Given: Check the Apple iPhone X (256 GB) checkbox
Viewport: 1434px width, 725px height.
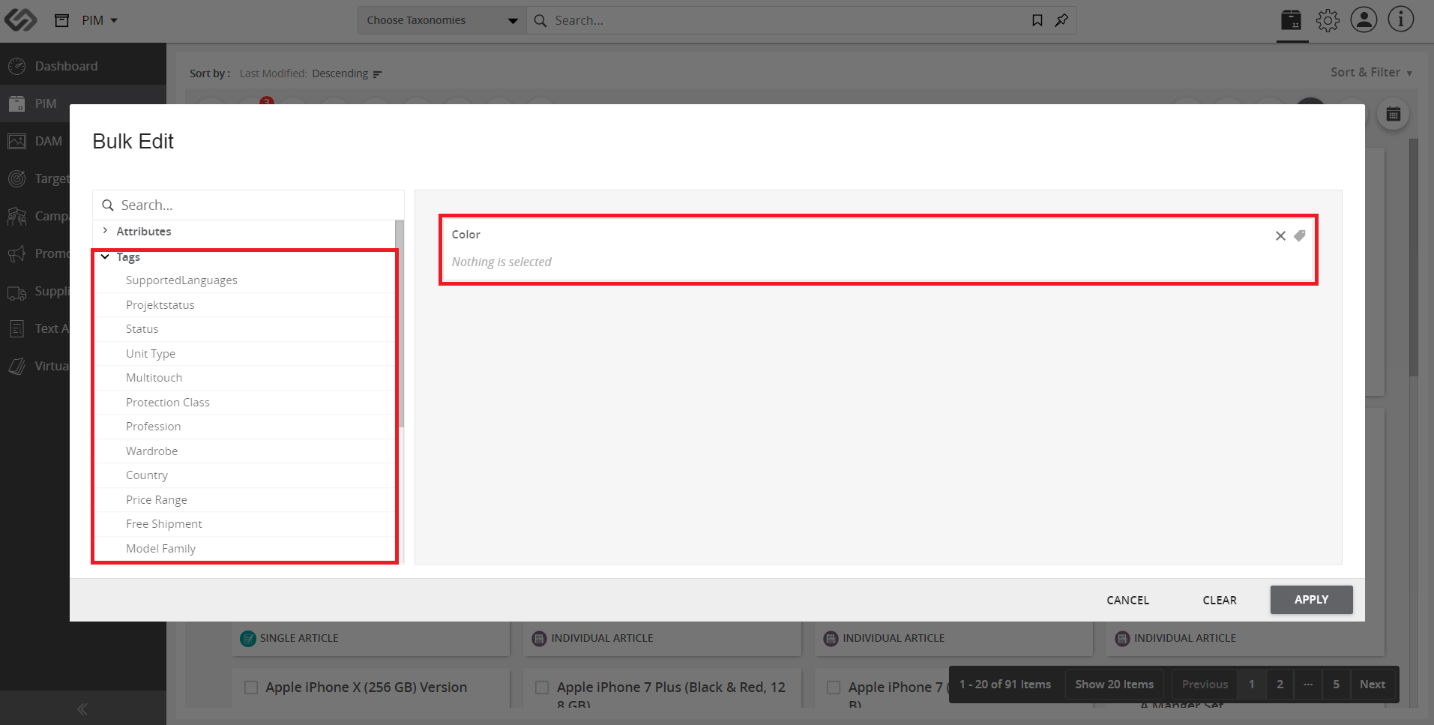Looking at the screenshot, I should [251, 688].
